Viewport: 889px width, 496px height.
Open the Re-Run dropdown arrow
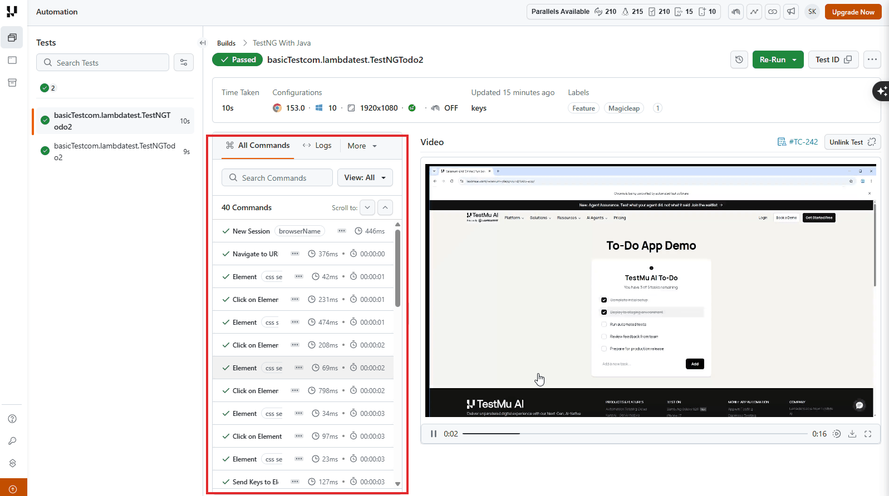click(x=794, y=59)
